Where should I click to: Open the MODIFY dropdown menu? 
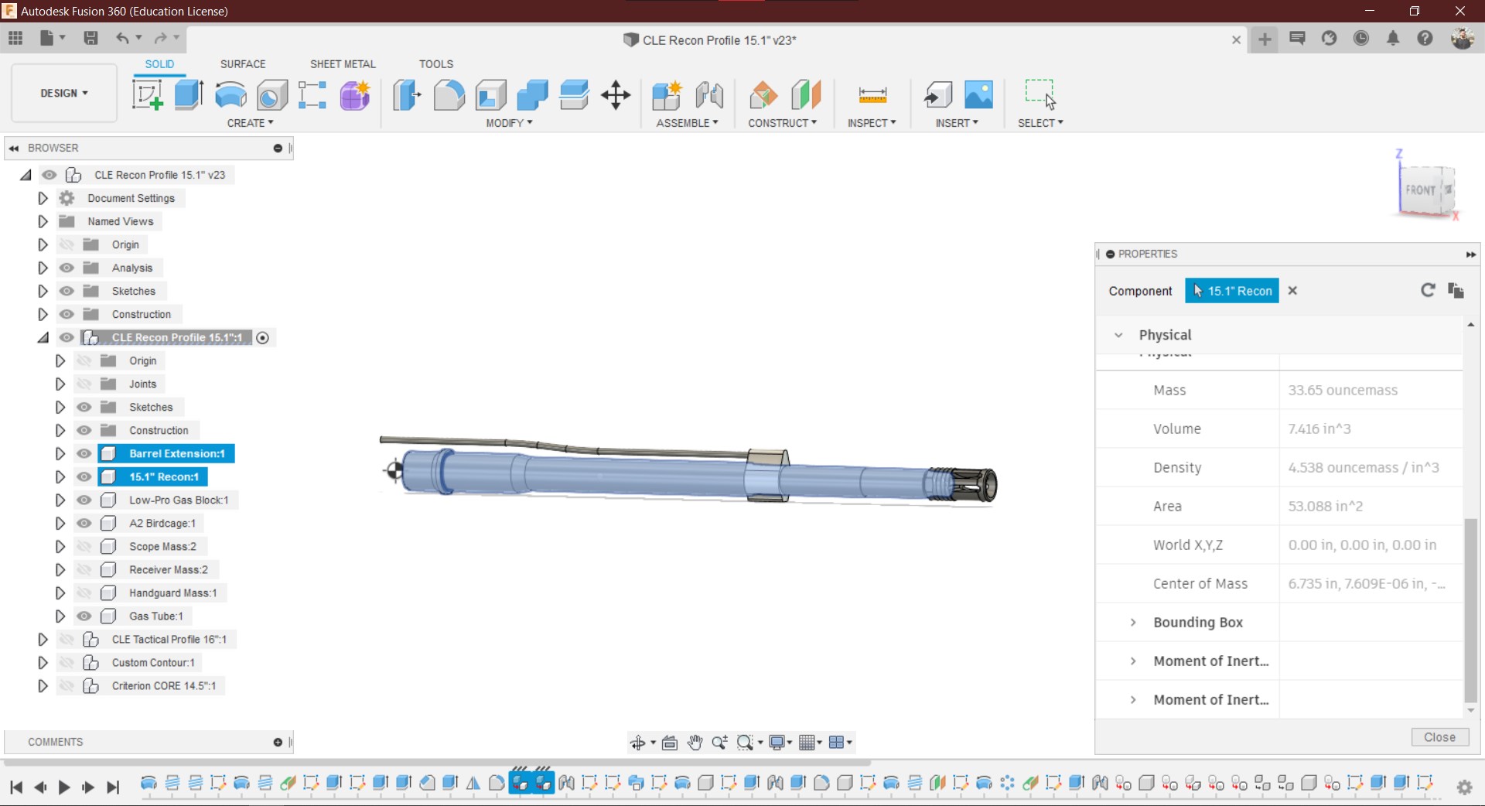click(x=509, y=123)
